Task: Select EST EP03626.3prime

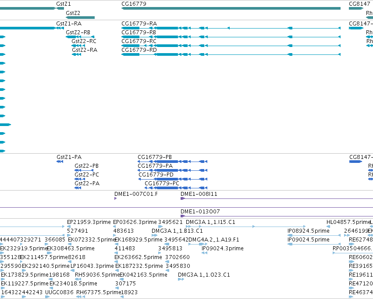Action: tap(135, 222)
